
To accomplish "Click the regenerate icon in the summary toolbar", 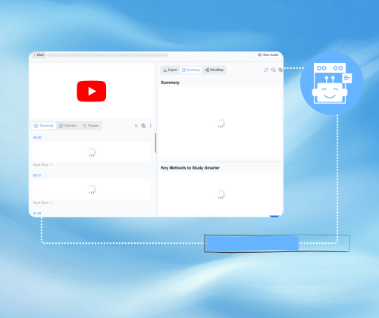I will [266, 70].
